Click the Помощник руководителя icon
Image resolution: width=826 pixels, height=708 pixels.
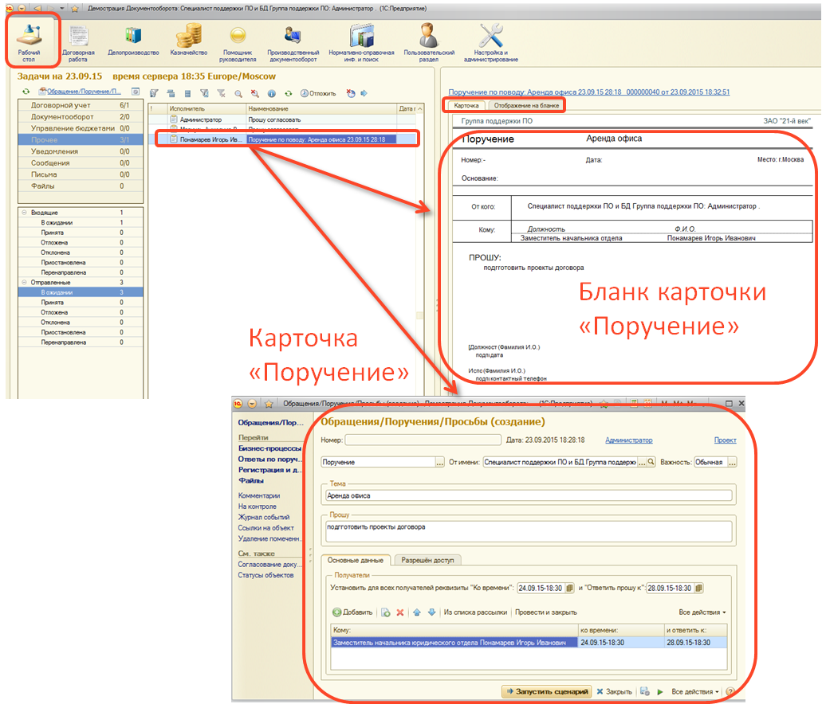click(238, 41)
